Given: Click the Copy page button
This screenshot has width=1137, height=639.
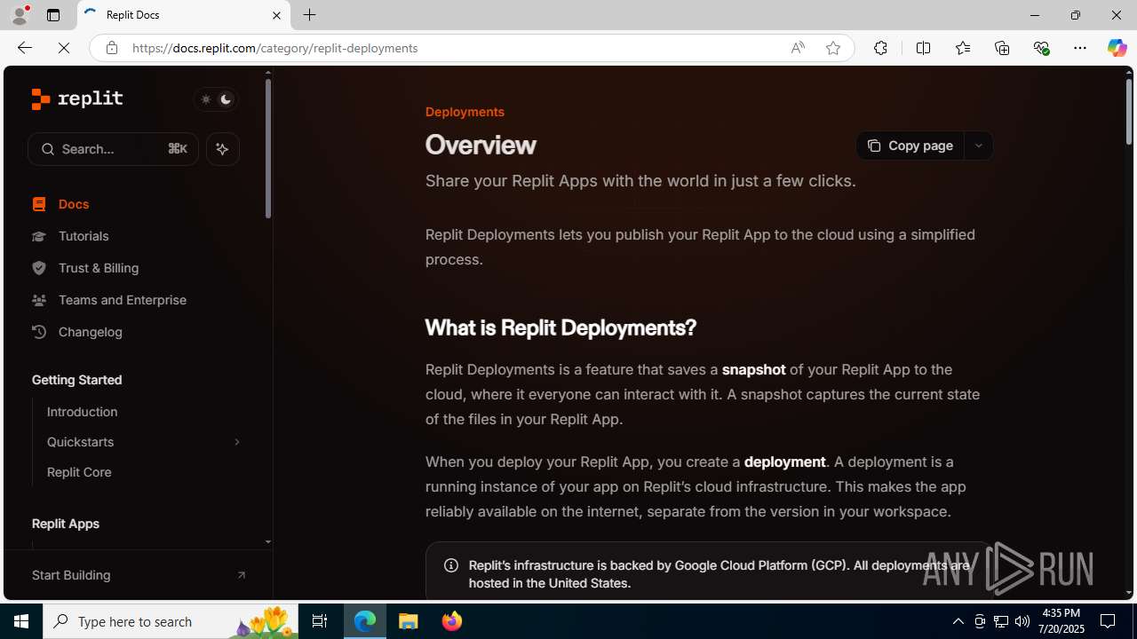Looking at the screenshot, I should pos(910,146).
